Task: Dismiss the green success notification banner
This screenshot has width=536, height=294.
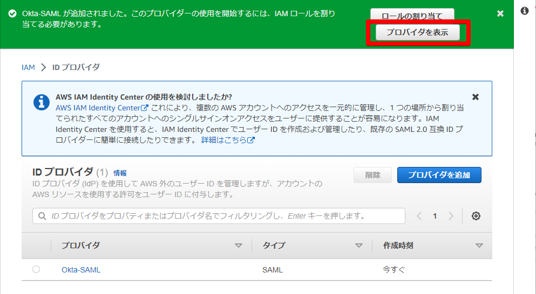Action: point(500,13)
